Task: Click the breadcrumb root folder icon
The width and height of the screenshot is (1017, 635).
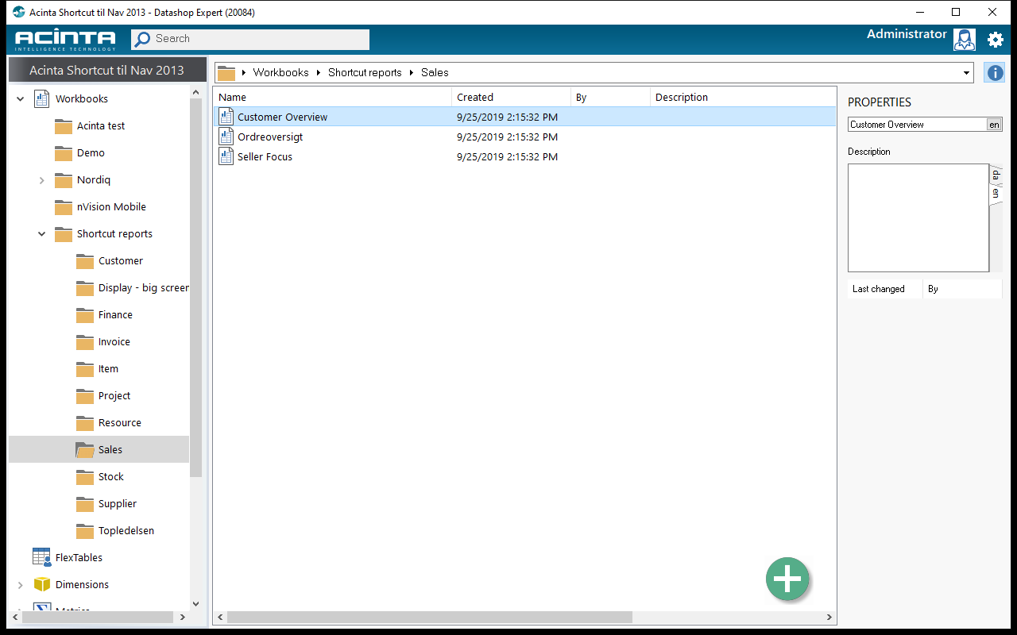Action: click(226, 73)
